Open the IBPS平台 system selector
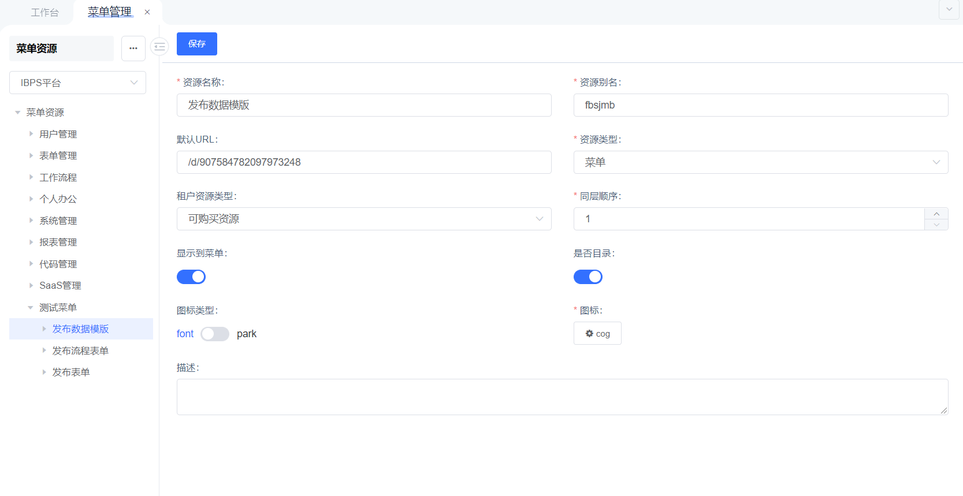The image size is (963, 496). [77, 83]
